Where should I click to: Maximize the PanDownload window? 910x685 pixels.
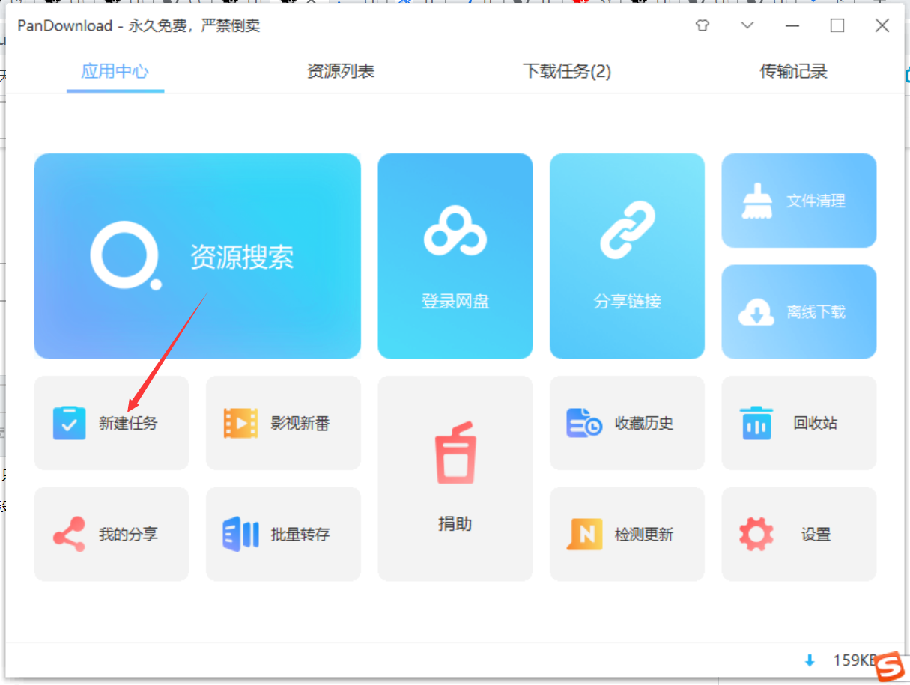coord(837,25)
